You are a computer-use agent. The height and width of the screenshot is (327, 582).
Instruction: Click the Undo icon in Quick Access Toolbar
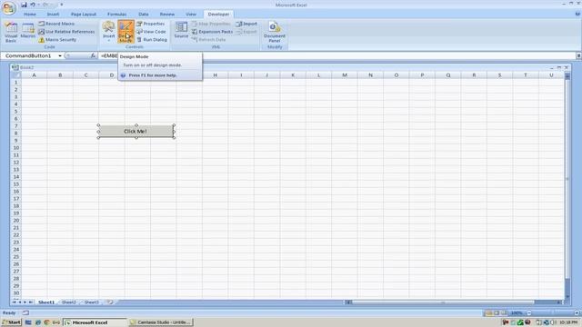33,5
